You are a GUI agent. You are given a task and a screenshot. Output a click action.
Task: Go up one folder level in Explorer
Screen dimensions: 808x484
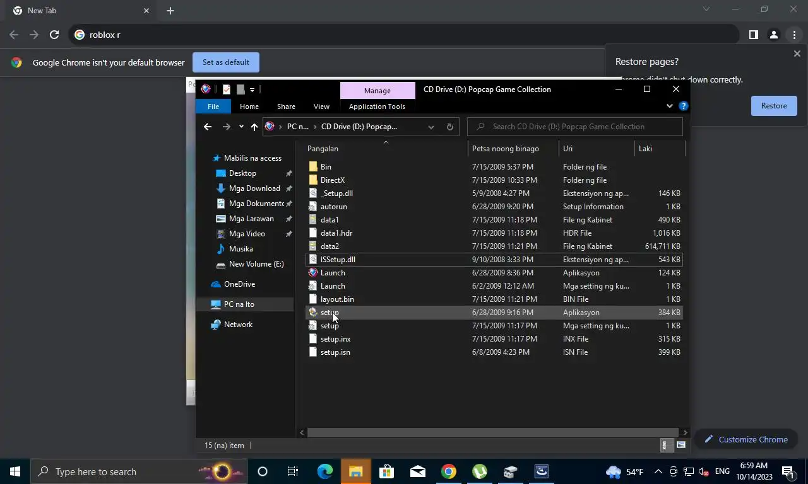coord(254,127)
